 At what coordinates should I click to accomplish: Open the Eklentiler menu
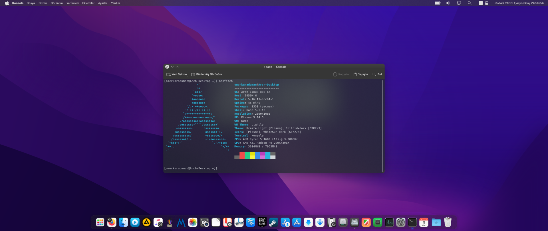(88, 3)
